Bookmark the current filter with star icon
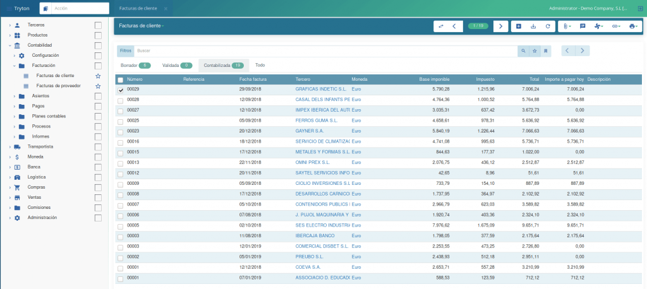The width and height of the screenshot is (647, 289). (x=535, y=50)
